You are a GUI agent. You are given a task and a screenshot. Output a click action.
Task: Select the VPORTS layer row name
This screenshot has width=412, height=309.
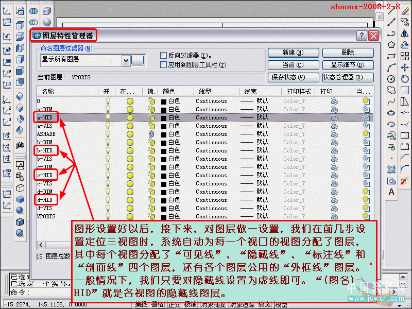[x=46, y=216]
